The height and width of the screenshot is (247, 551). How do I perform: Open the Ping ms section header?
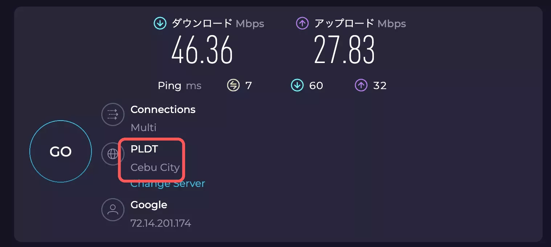click(x=180, y=85)
